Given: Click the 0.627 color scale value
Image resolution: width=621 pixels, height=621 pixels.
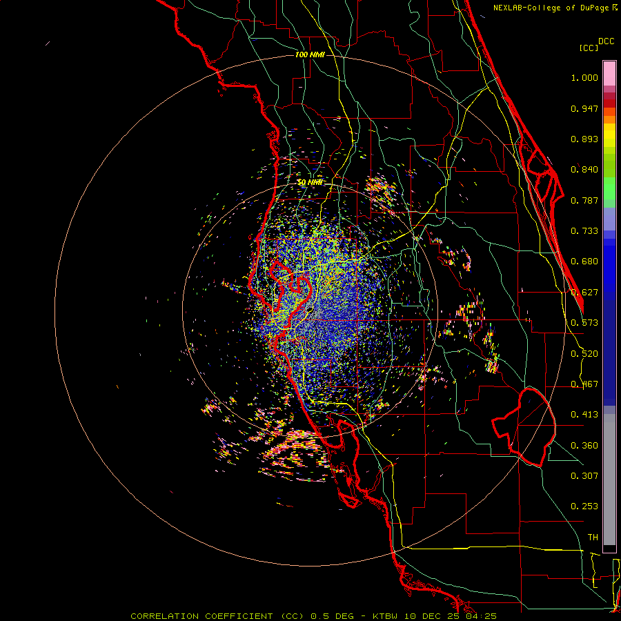Looking at the screenshot, I should click(584, 293).
